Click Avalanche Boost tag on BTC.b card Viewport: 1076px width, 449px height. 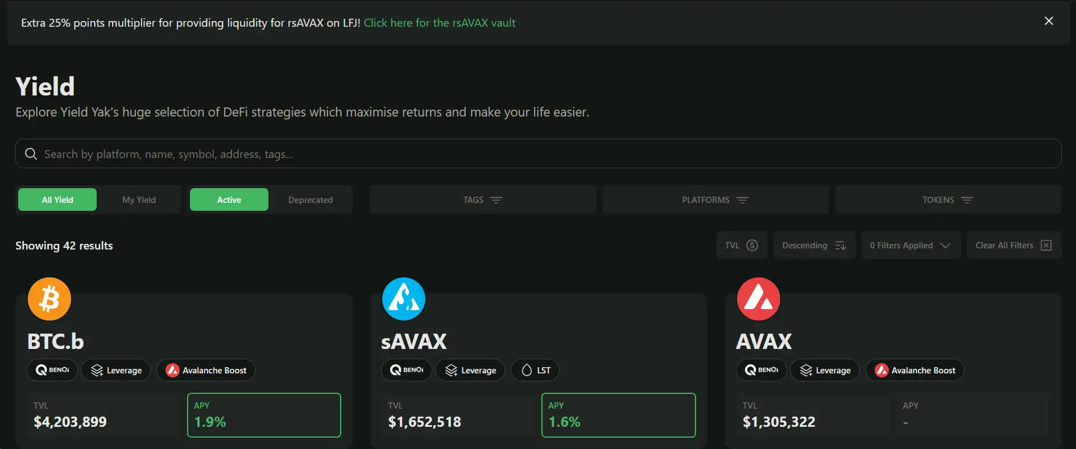[x=206, y=371]
